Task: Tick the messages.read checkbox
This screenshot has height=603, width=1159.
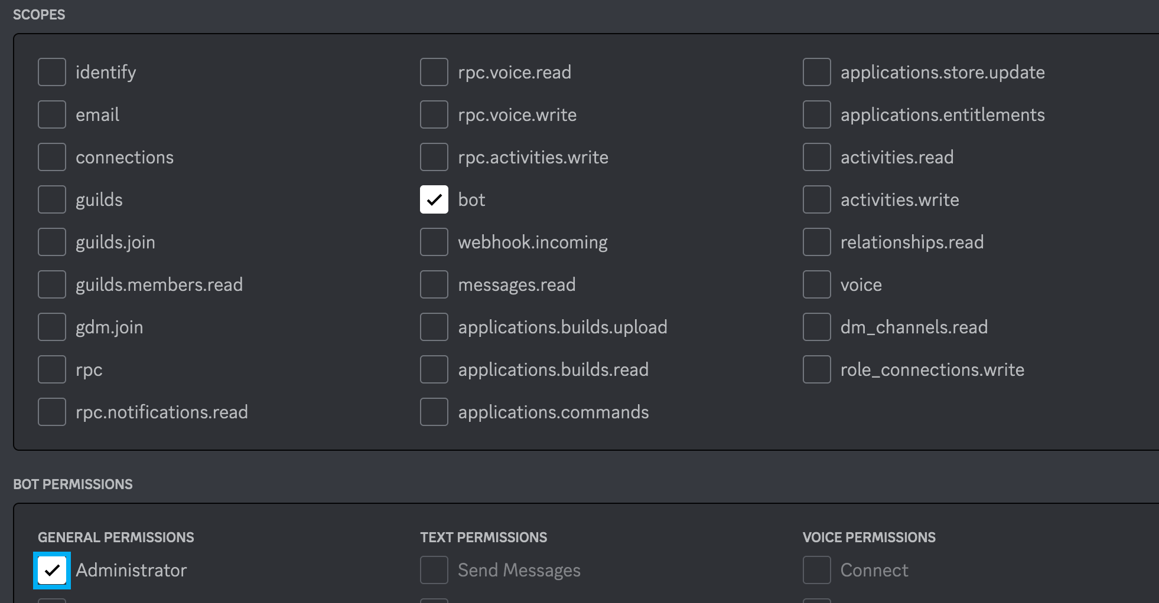Action: click(434, 284)
